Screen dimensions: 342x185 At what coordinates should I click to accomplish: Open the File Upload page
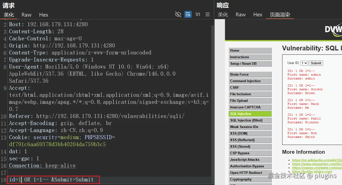(x=250, y=101)
